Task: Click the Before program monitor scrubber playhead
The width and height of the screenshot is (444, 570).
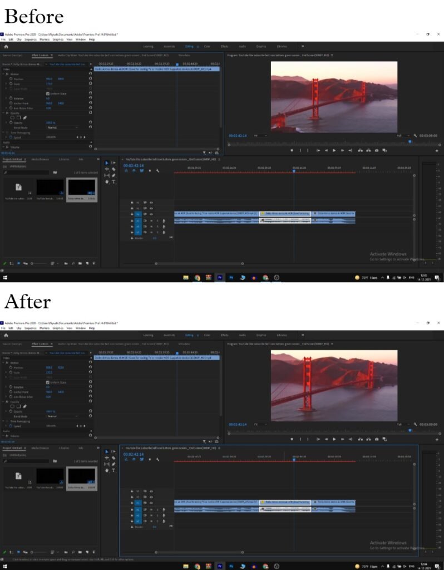Action: pyautogui.click(x=410, y=142)
